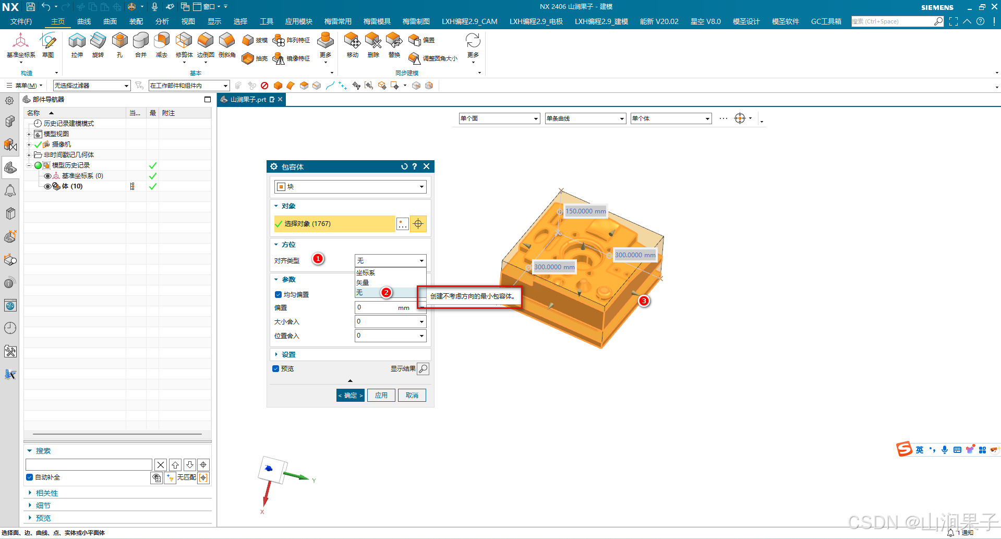
Task: Click the 应用 button
Action: pyautogui.click(x=381, y=396)
